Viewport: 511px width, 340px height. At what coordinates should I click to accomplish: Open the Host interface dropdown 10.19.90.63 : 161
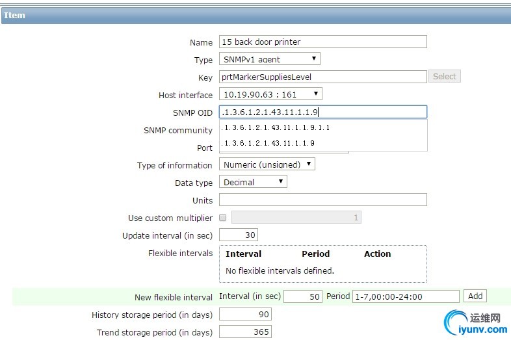click(270, 94)
